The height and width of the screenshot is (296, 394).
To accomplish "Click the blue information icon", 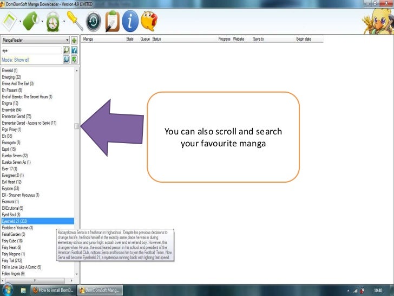I will pyautogui.click(x=130, y=21).
